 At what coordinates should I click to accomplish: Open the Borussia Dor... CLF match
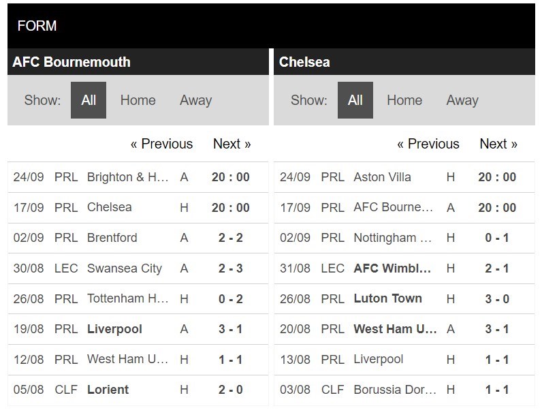tap(404, 390)
